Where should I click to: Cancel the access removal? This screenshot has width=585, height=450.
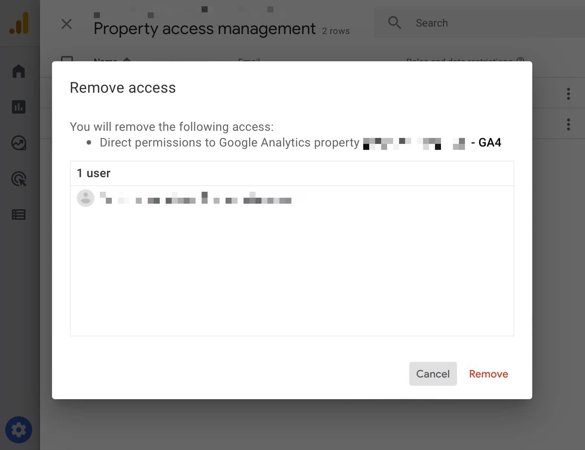tap(433, 374)
